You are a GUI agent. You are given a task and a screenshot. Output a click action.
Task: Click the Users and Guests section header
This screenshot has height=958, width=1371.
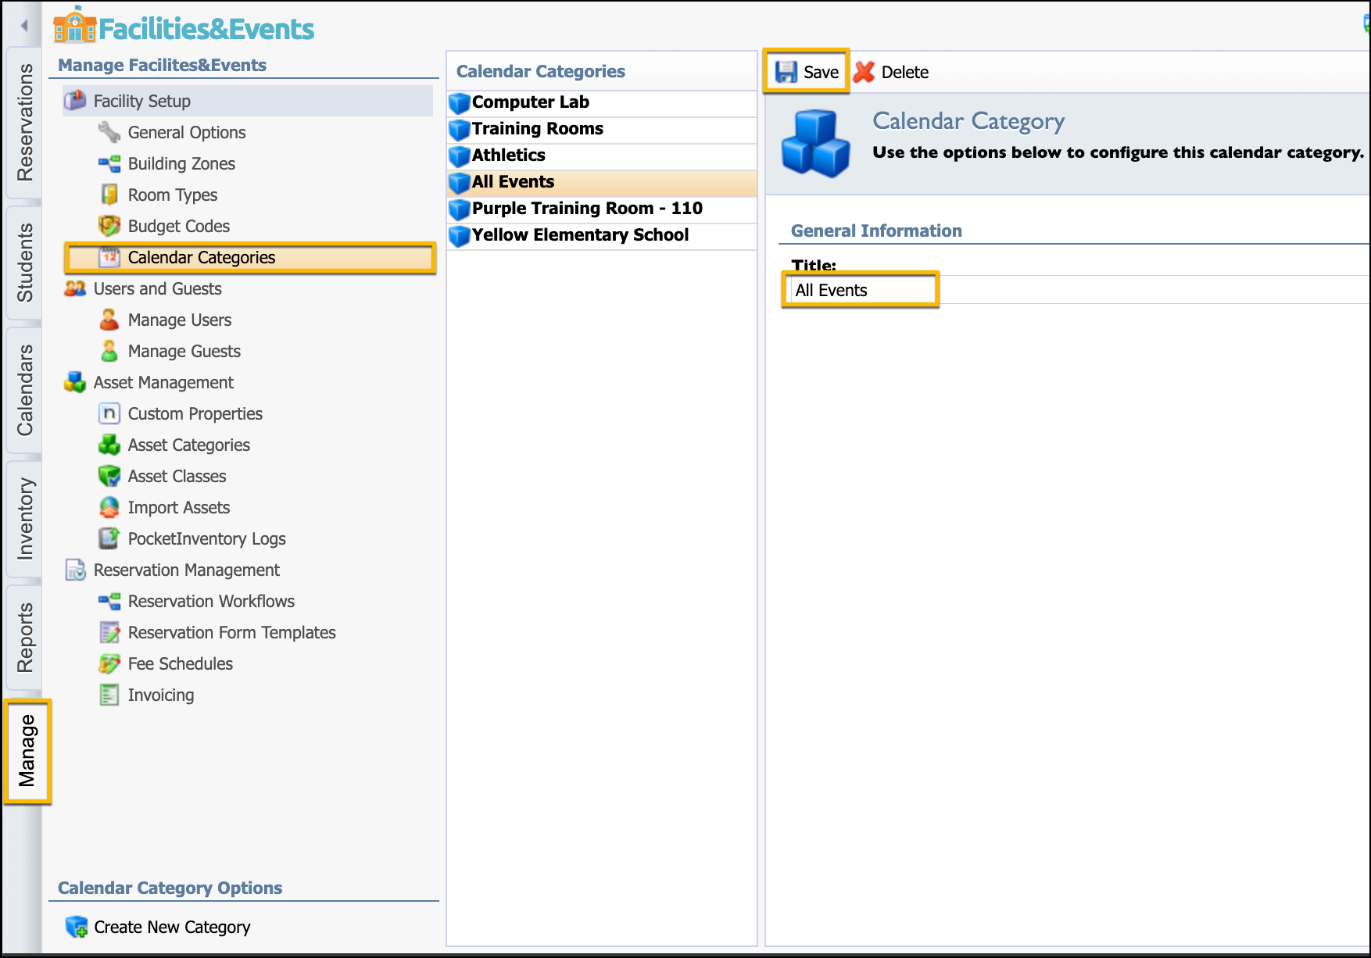pyautogui.click(x=158, y=288)
